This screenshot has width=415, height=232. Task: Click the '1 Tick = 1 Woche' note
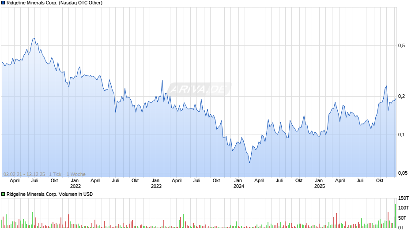pos(67,174)
